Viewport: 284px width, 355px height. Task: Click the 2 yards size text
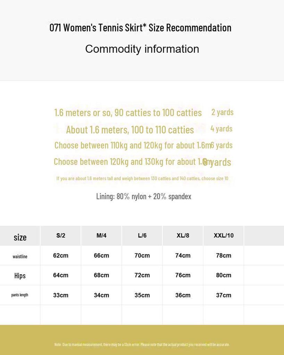(x=222, y=112)
